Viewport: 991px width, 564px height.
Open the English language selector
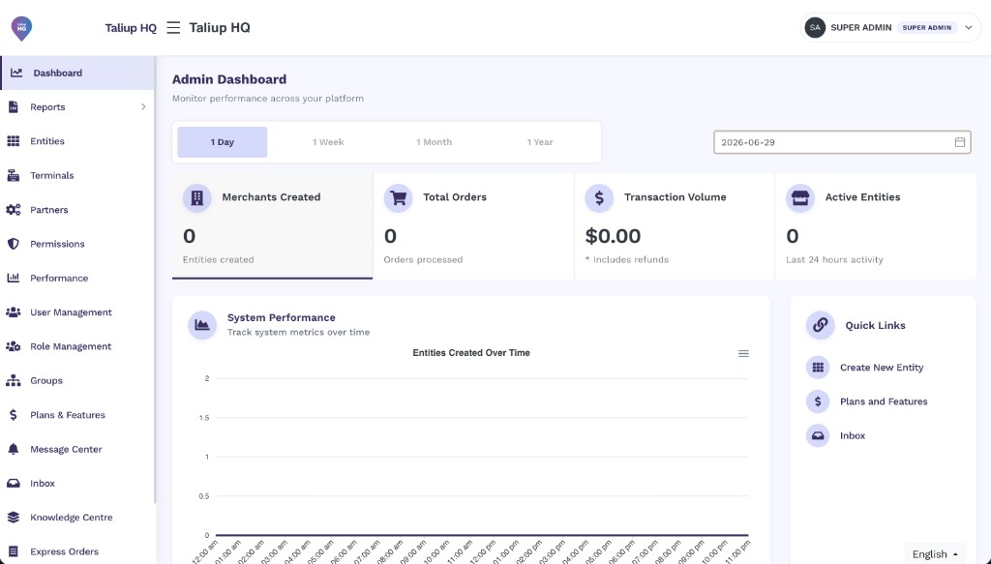pos(935,554)
